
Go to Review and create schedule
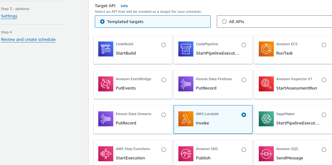28,40
